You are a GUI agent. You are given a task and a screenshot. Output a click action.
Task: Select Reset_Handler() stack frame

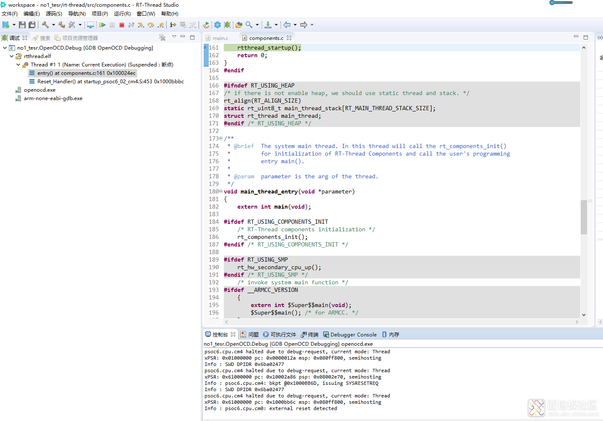point(106,82)
